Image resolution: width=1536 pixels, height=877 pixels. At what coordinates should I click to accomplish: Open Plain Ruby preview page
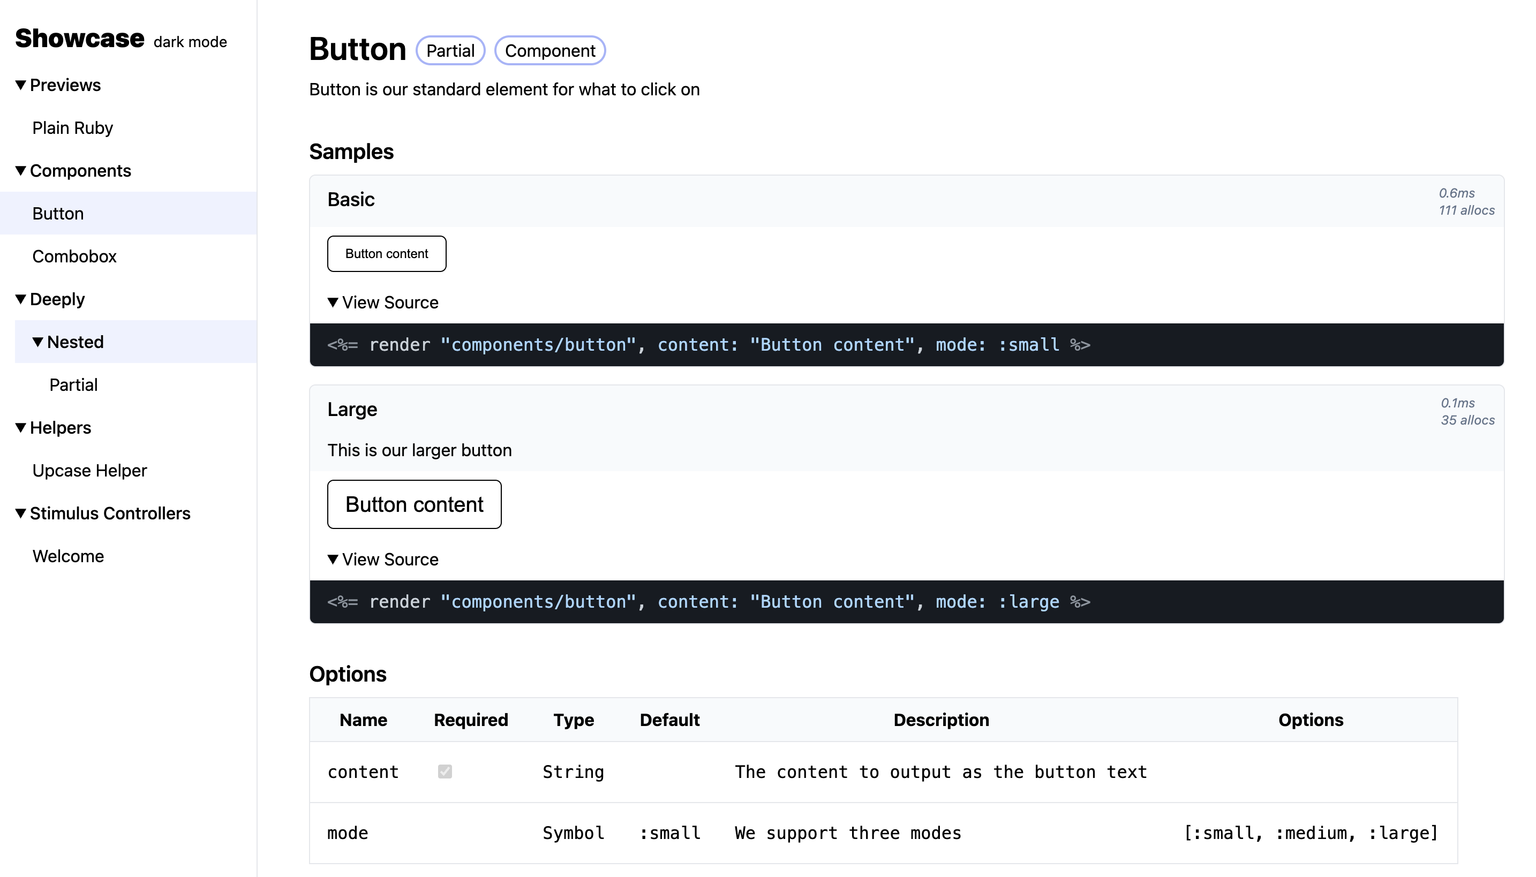pyautogui.click(x=72, y=127)
